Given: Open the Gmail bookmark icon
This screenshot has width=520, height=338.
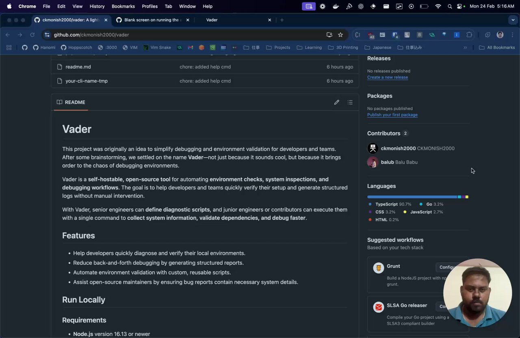Looking at the screenshot, I should 190,48.
